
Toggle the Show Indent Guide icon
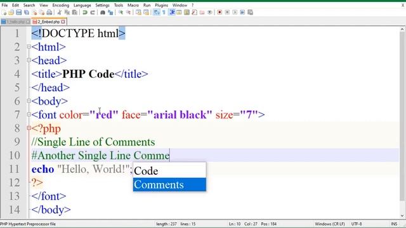tap(172, 12)
